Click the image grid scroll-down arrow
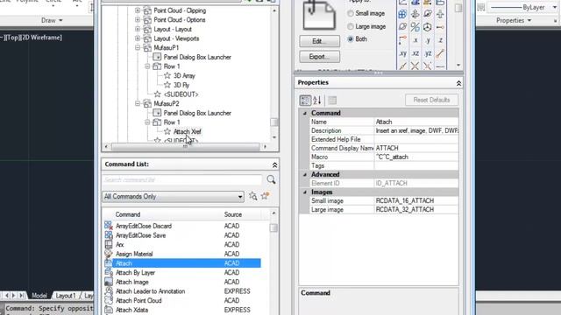 click(458, 66)
